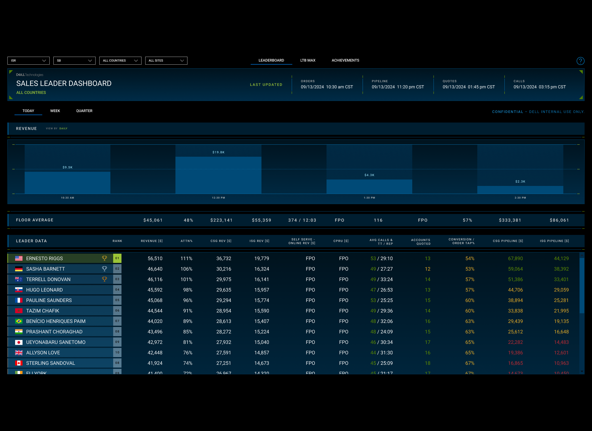Image resolution: width=592 pixels, height=431 pixels.
Task: Sort leaderboard by Rank column header
Action: point(117,241)
